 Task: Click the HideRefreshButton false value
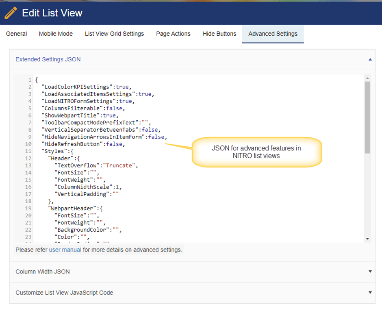tap(114, 144)
